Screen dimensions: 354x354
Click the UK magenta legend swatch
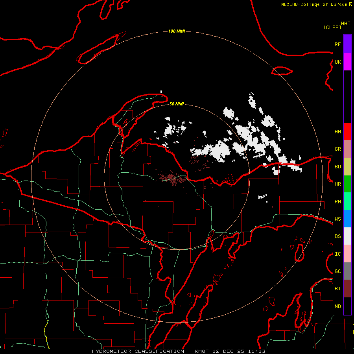[x=347, y=62]
